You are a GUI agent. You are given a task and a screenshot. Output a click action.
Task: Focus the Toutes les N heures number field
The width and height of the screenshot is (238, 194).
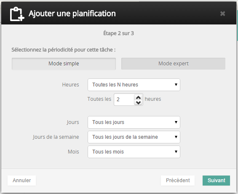click(x=124, y=100)
